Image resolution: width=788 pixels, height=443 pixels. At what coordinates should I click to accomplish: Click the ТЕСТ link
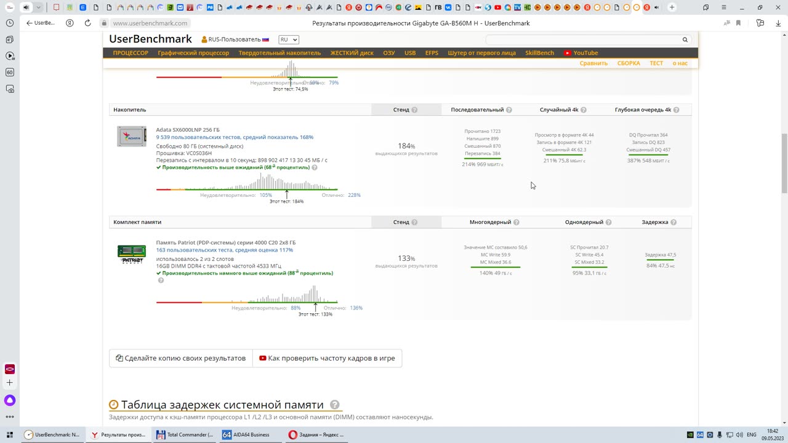tap(656, 63)
